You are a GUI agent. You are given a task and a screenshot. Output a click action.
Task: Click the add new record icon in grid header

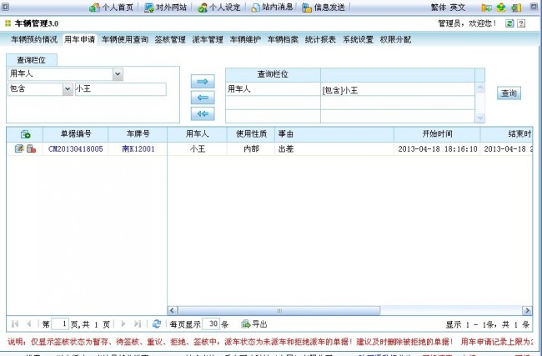pos(25,133)
